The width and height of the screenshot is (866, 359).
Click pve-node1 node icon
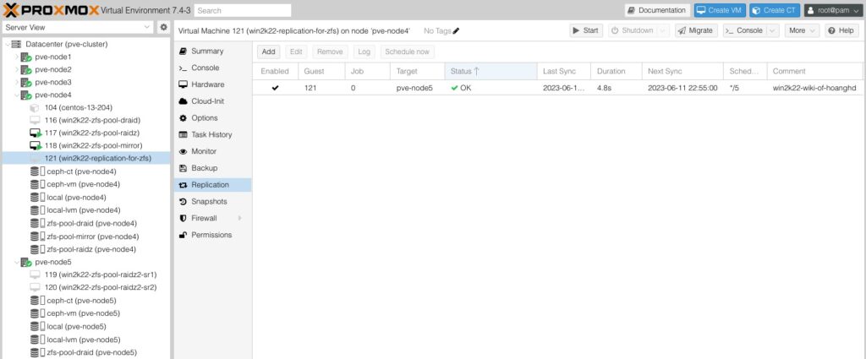(26, 57)
